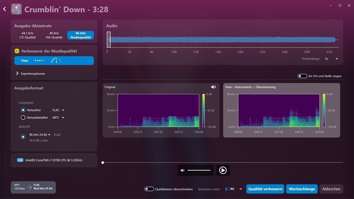Select 48 kHz Hifi-Qualität sample rate
This screenshot has width=354, height=199.
54,35
